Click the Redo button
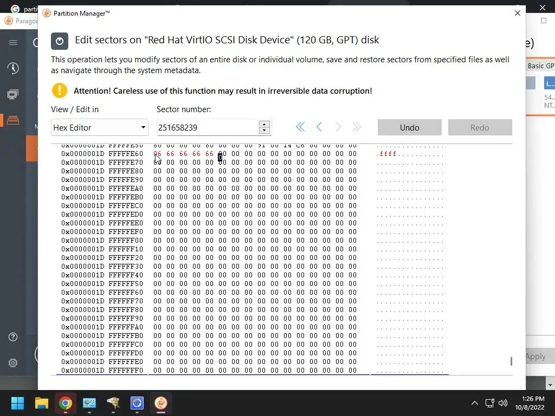This screenshot has width=555, height=416. coord(480,127)
